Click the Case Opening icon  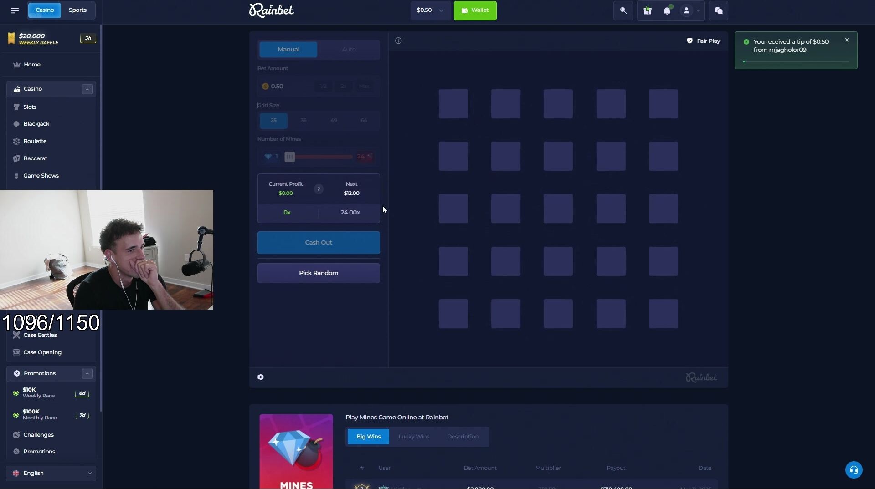(x=16, y=352)
